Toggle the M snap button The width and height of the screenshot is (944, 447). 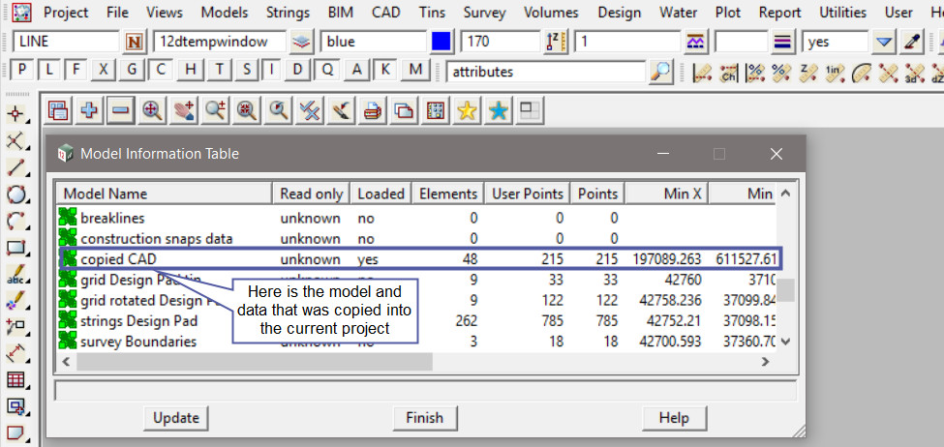point(416,71)
